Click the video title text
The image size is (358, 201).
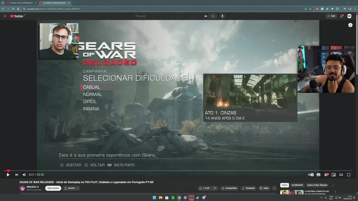click(x=86, y=182)
